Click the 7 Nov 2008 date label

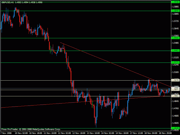pyautogui.click(x=6, y=133)
